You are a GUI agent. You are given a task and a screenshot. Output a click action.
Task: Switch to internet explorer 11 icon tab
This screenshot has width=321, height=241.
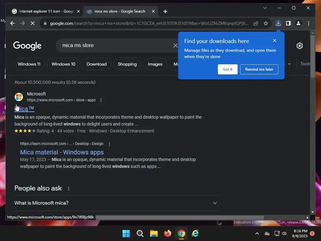click(46, 11)
